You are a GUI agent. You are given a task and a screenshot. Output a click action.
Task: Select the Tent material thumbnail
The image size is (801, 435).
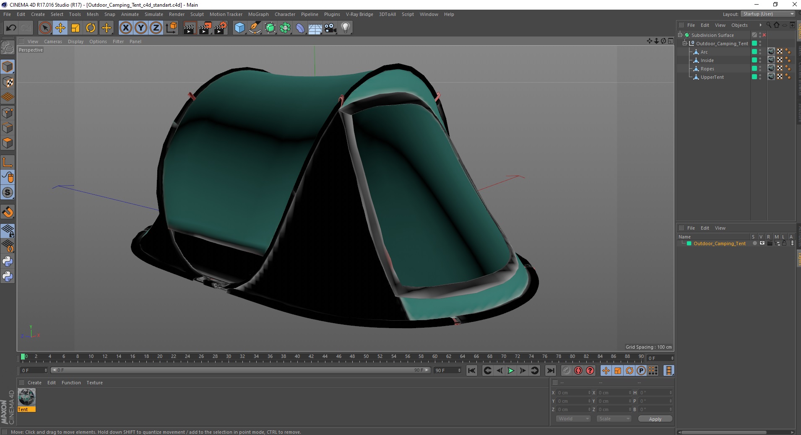26,397
